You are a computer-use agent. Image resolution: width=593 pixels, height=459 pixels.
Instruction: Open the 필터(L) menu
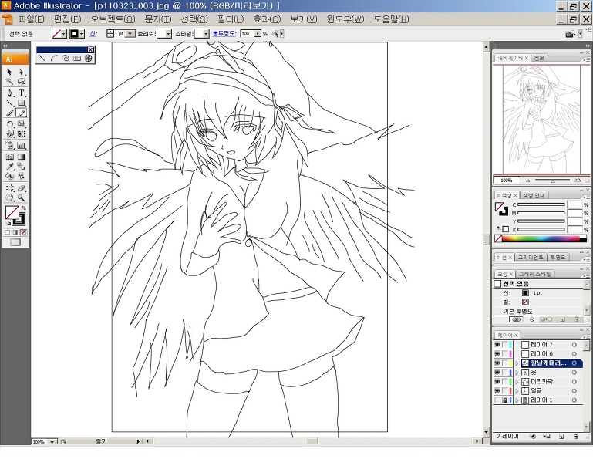click(231, 19)
